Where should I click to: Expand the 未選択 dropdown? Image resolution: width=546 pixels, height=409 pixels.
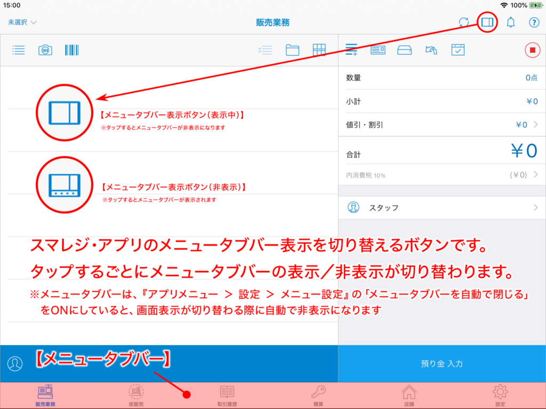(x=22, y=22)
